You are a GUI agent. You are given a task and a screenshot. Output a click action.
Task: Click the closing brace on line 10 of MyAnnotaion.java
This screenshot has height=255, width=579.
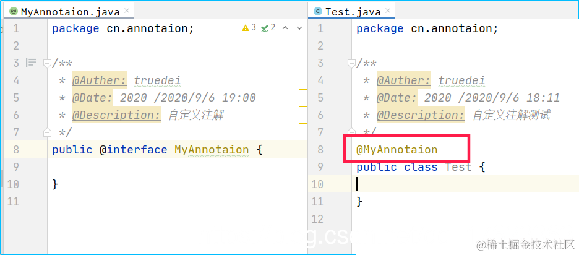point(56,184)
